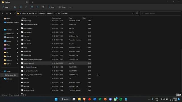The width and height of the screenshot is (182, 102).
Task: Select the user_ec_policies.xml.template file
Action: [56, 75]
